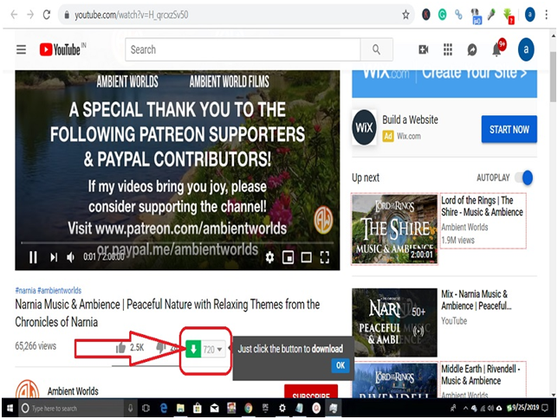This screenshot has height=419, width=558.
Task: Open the Action Center notifications icon
Action: pos(545,409)
